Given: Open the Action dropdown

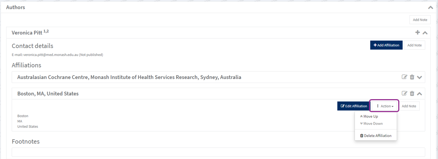Looking at the screenshot, I should [385, 106].
